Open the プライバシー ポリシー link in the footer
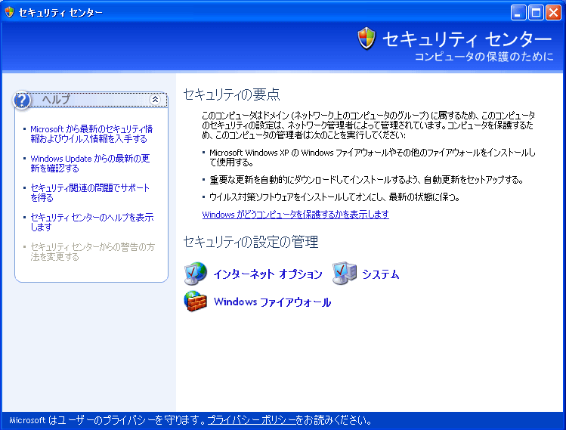566x430 pixels. pos(252,420)
